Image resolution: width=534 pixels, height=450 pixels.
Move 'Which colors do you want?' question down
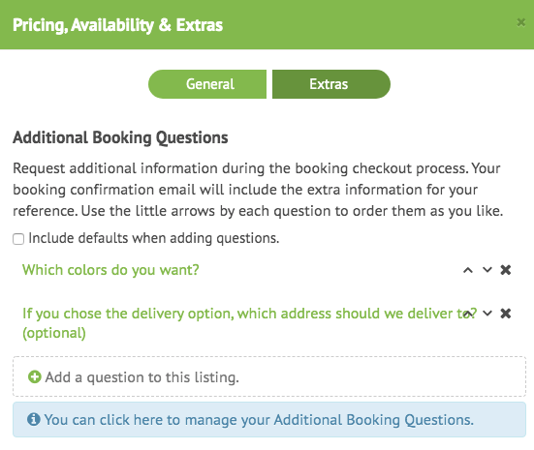pos(487,270)
